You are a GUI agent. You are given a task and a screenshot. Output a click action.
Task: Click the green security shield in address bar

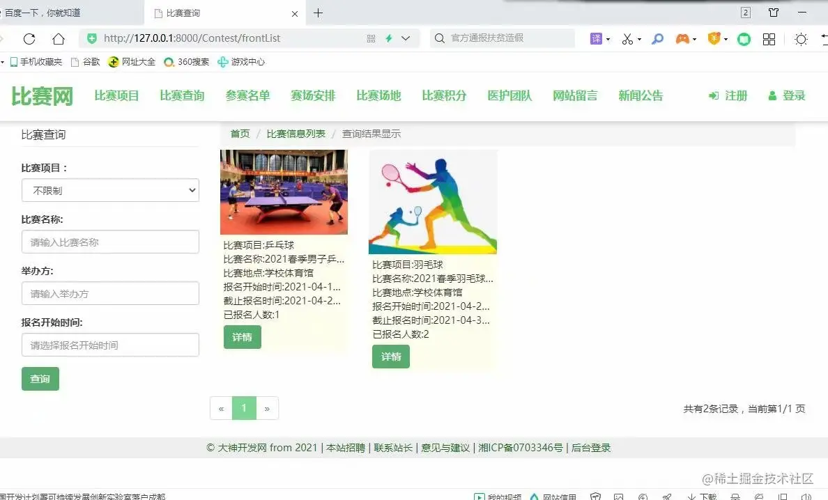point(92,38)
